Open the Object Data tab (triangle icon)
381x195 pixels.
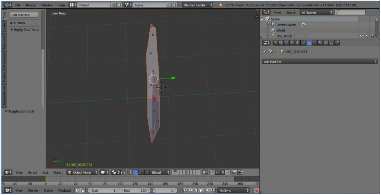click(314, 43)
